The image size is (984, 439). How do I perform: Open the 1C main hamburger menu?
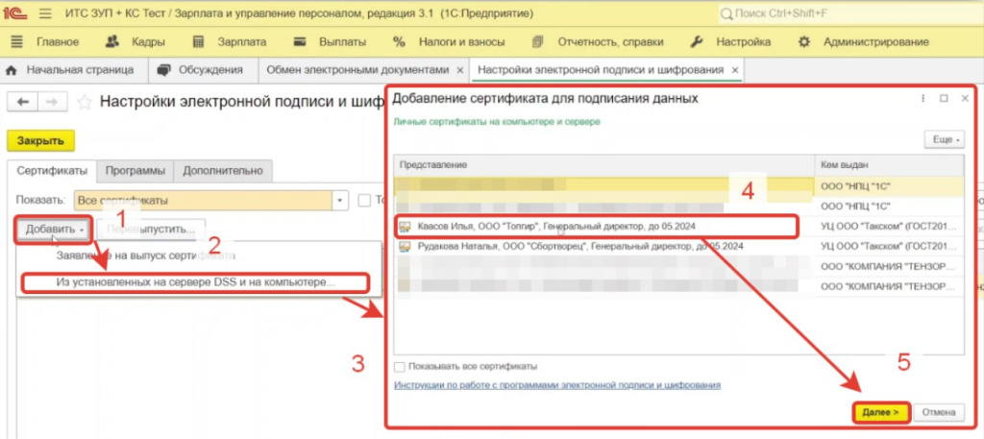tap(45, 14)
